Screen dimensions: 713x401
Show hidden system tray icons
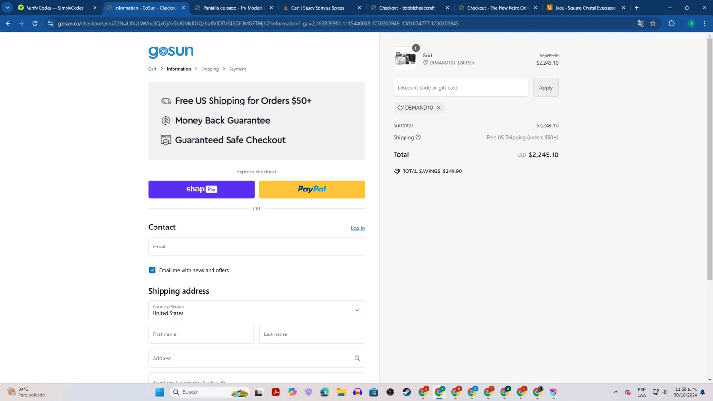pos(616,392)
